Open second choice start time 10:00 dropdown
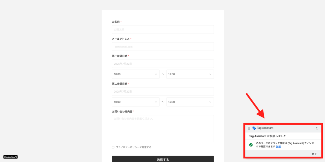 (136, 102)
